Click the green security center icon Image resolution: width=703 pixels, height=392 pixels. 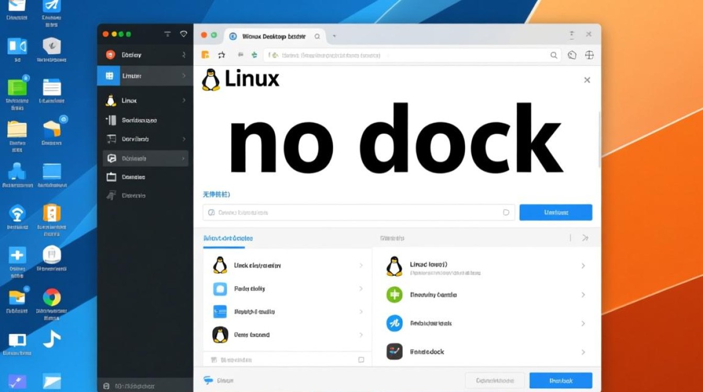tap(394, 295)
